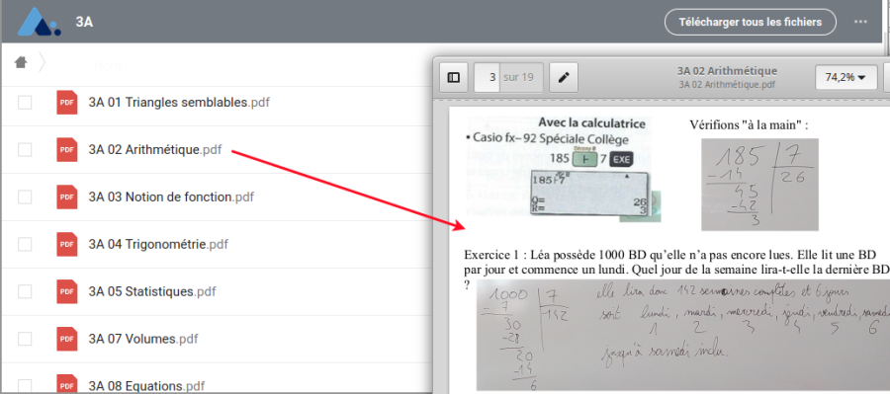Click the breadcrumb chevron after home
The width and height of the screenshot is (890, 394).
(42, 62)
